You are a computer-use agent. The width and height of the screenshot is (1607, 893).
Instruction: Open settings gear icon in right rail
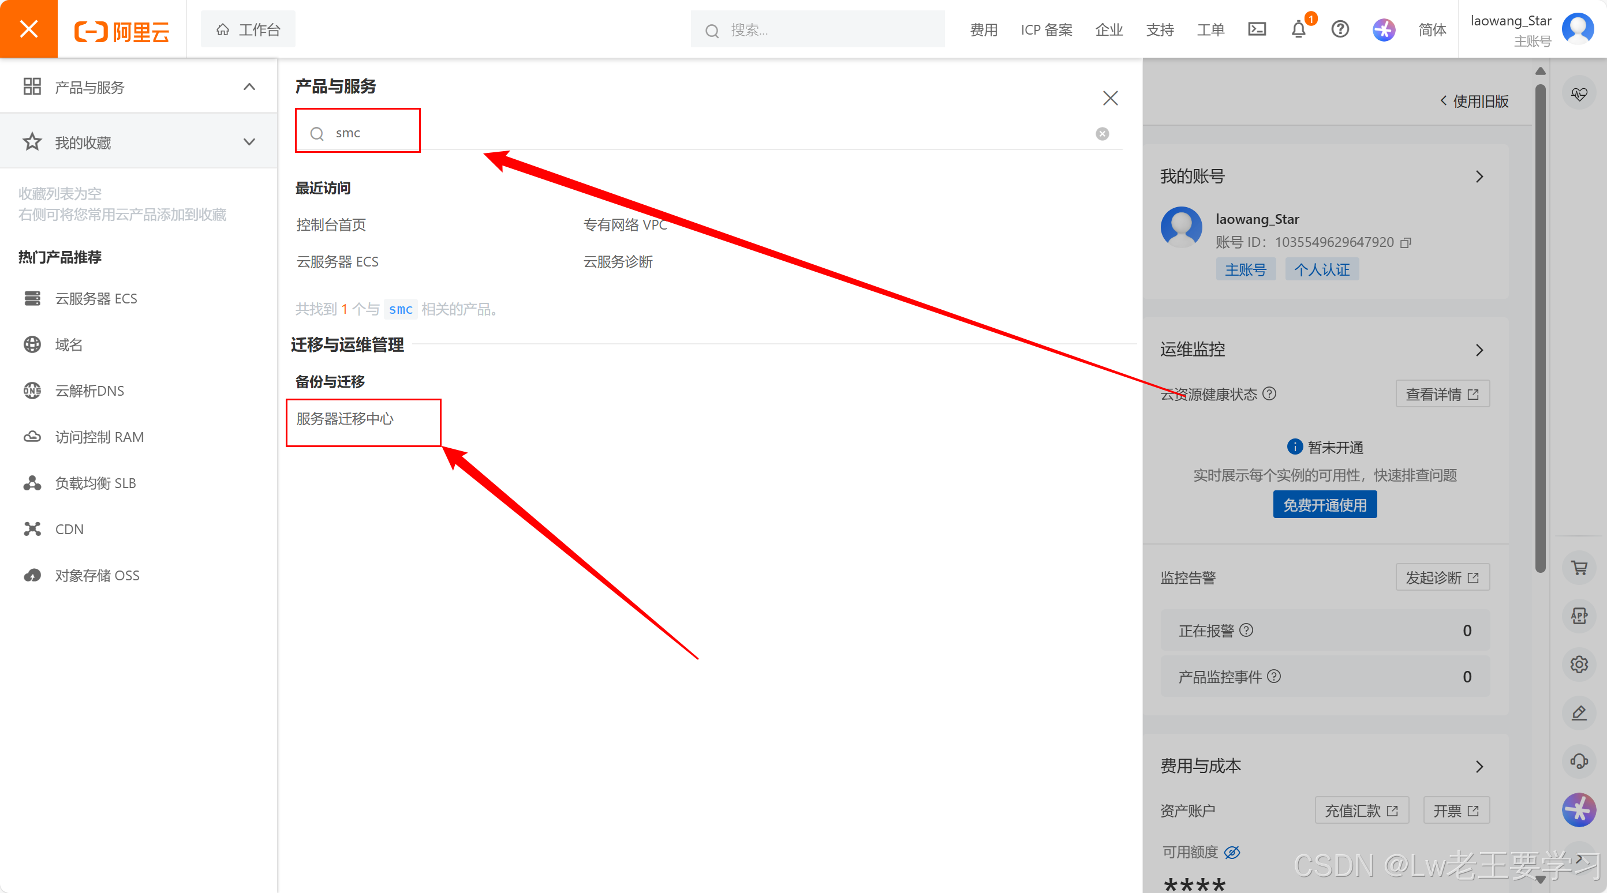(x=1579, y=664)
